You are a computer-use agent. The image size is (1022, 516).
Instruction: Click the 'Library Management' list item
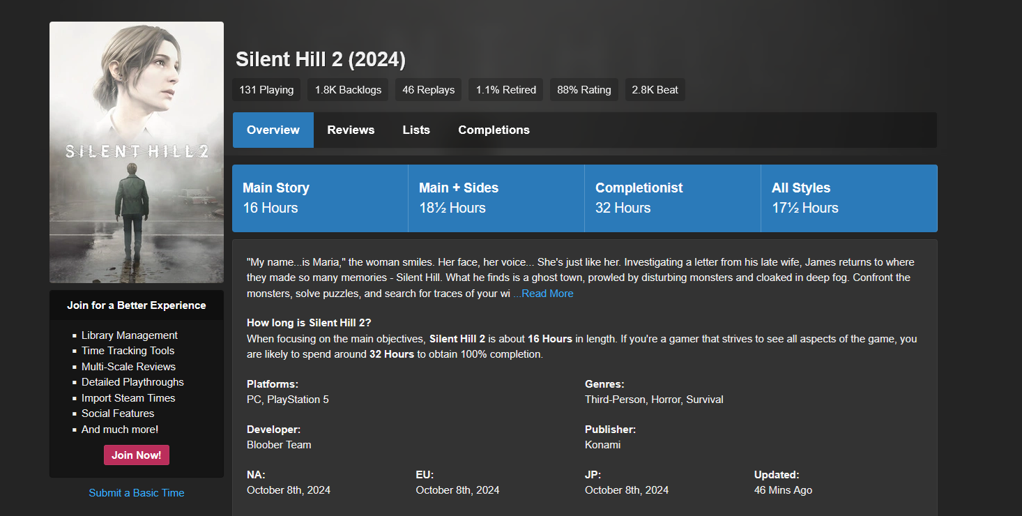pyautogui.click(x=130, y=335)
